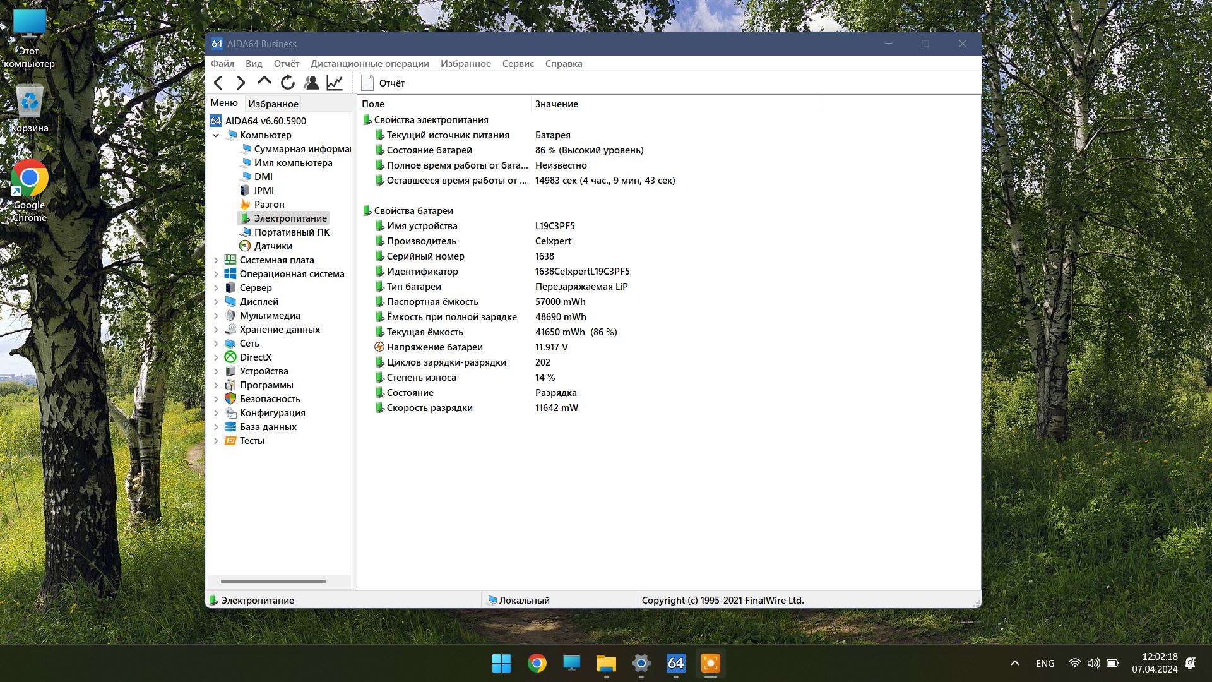1212x682 pixels.
Task: Expand the Хранение данных node
Action: [x=216, y=330]
